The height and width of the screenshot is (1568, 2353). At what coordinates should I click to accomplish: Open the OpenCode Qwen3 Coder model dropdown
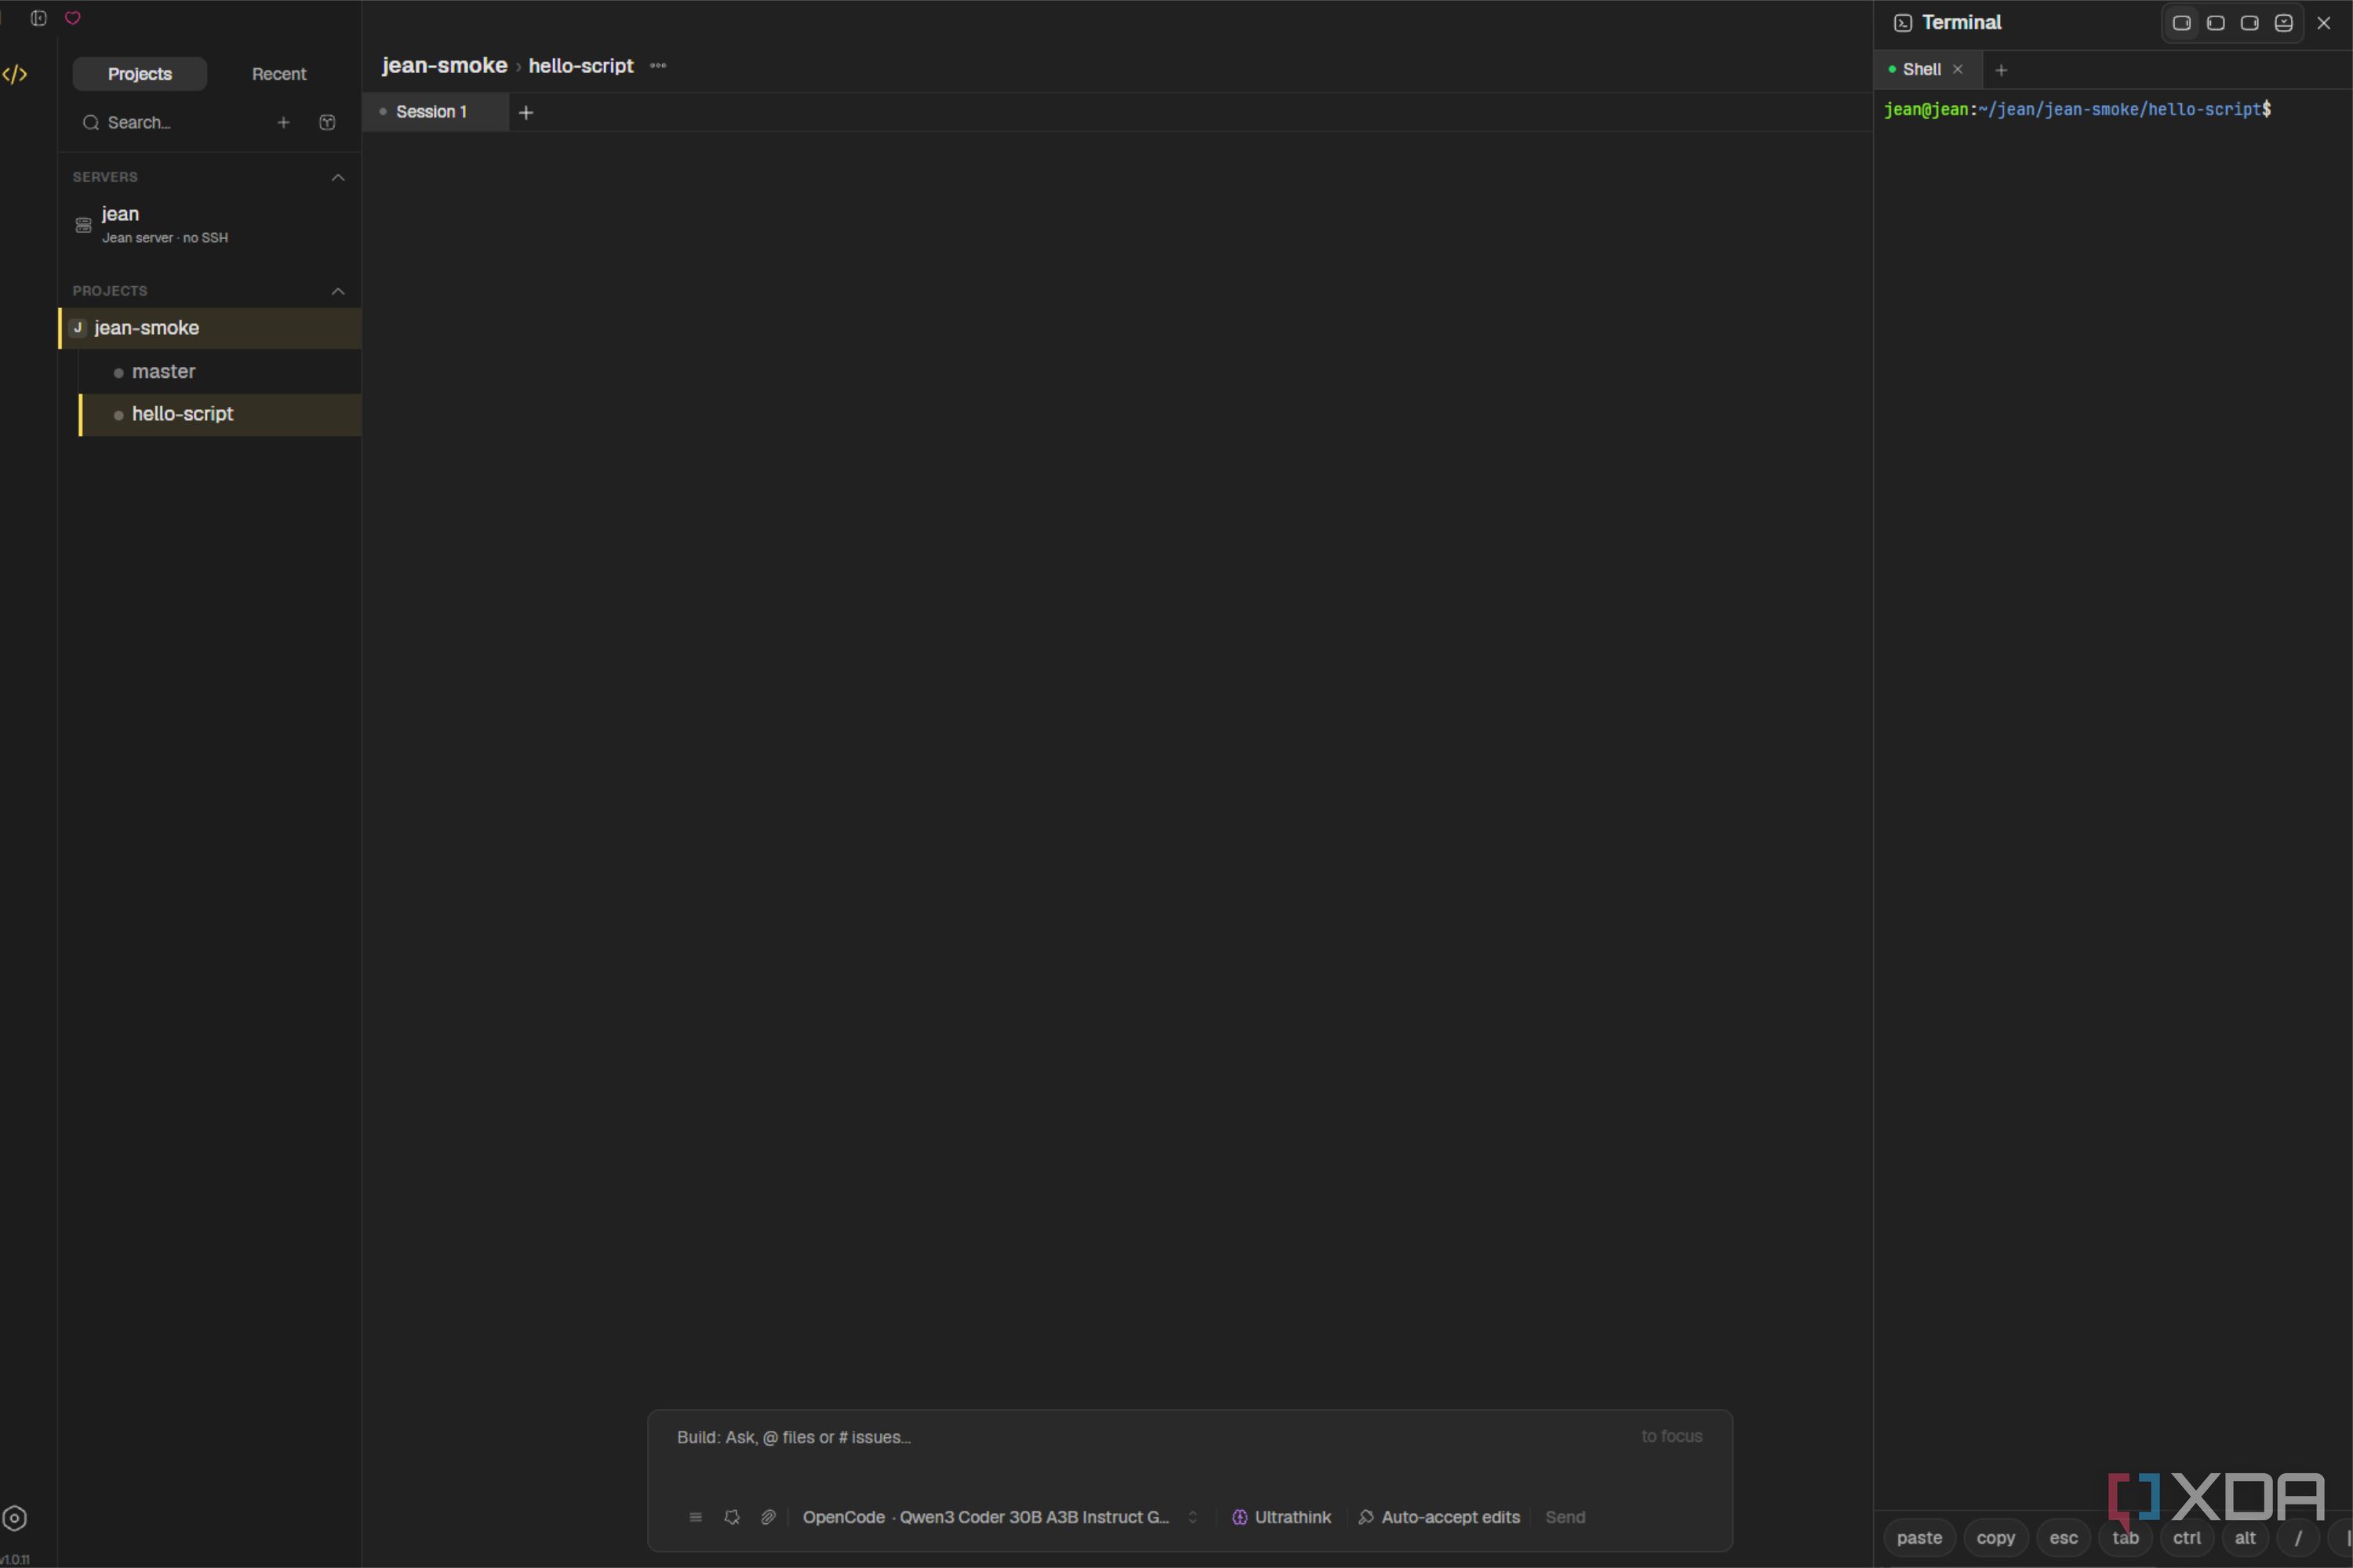pyautogui.click(x=1001, y=1517)
